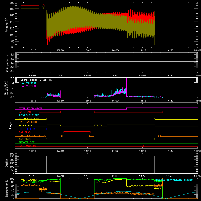Click the 200 value on Pointing axis
Image resolution: width=201 pixels, height=201 pixels.
(12, 3)
